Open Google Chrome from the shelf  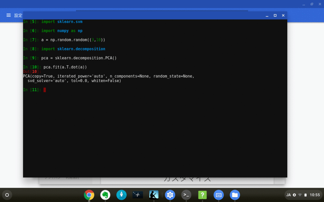pos(89,195)
